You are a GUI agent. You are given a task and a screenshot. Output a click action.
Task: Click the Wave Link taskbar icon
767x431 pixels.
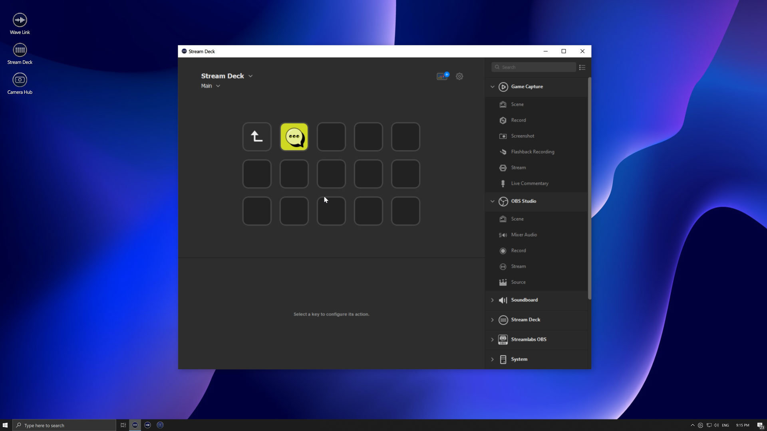tap(147, 425)
